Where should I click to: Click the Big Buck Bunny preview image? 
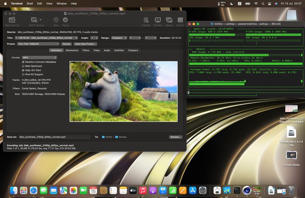coord(123,91)
